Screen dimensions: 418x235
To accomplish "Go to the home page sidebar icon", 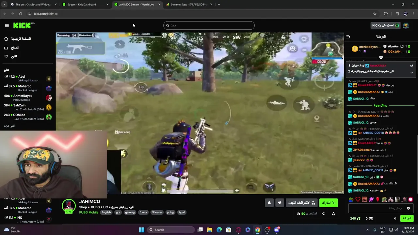I will tap(6, 39).
